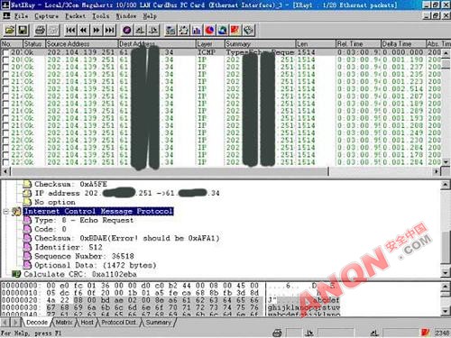Jump to first packet with rewind-to-start icon
Viewport: 451px width, 338px height.
70,30
